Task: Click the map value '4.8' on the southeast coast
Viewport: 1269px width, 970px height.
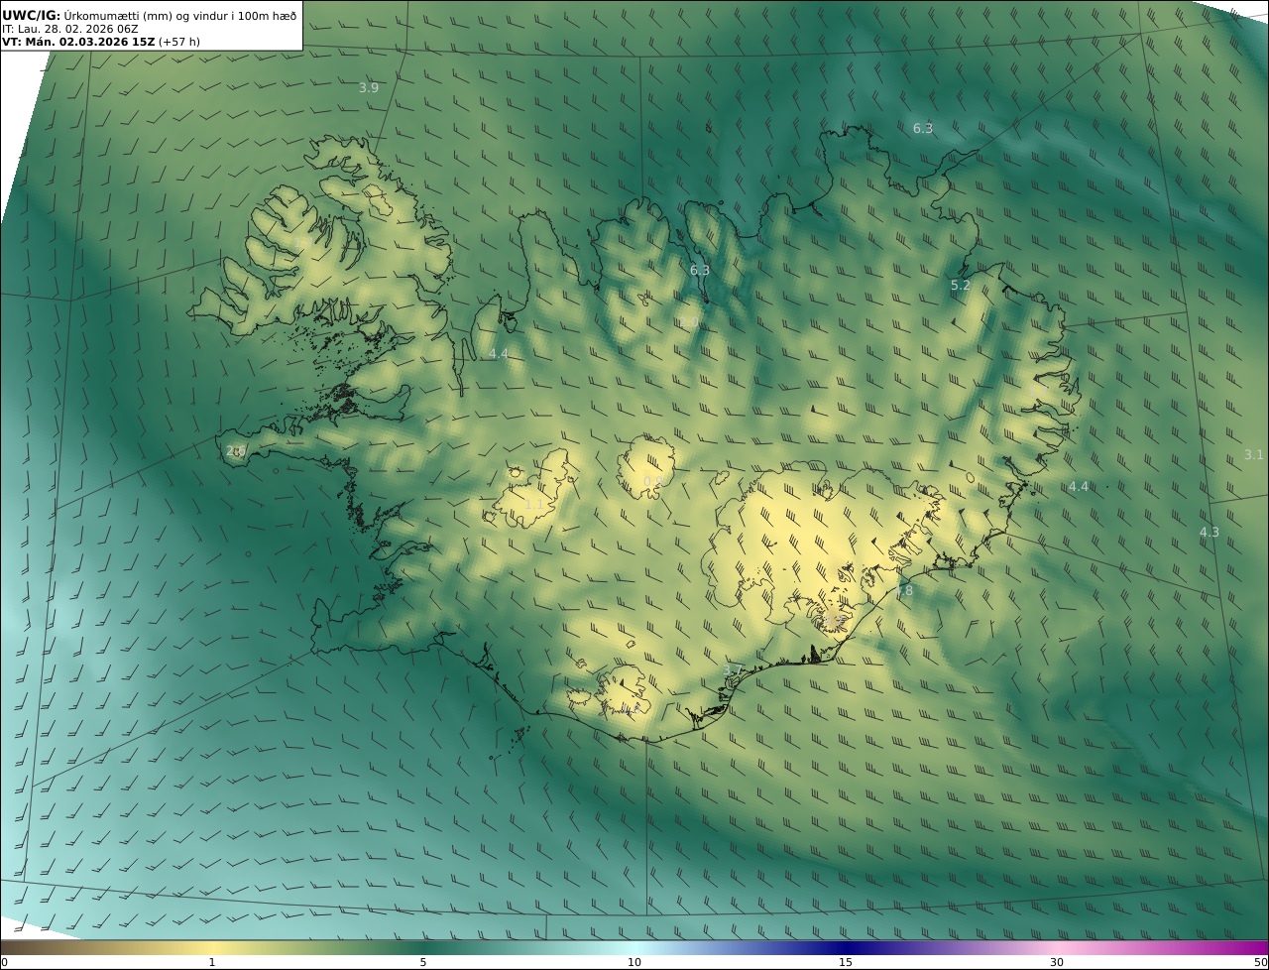Action: [x=903, y=591]
